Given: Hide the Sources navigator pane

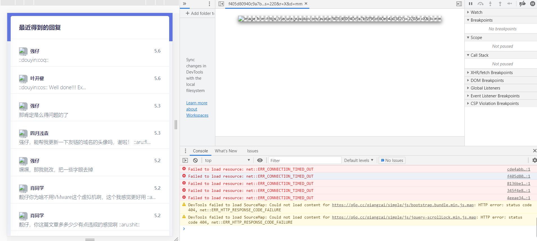Looking at the screenshot, I should (221, 4).
